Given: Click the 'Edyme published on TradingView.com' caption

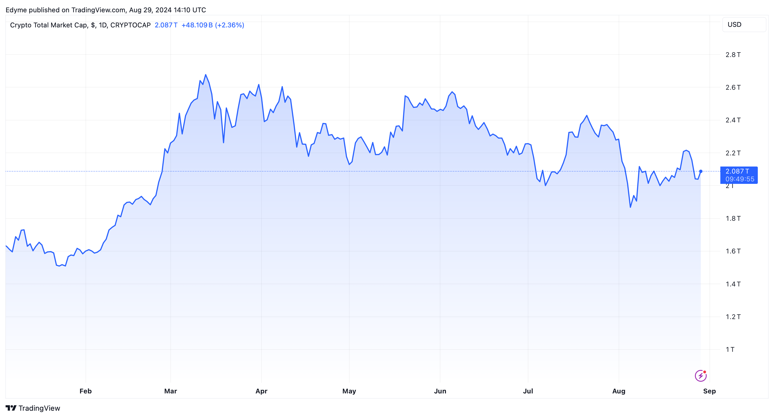Looking at the screenshot, I should (65, 10).
